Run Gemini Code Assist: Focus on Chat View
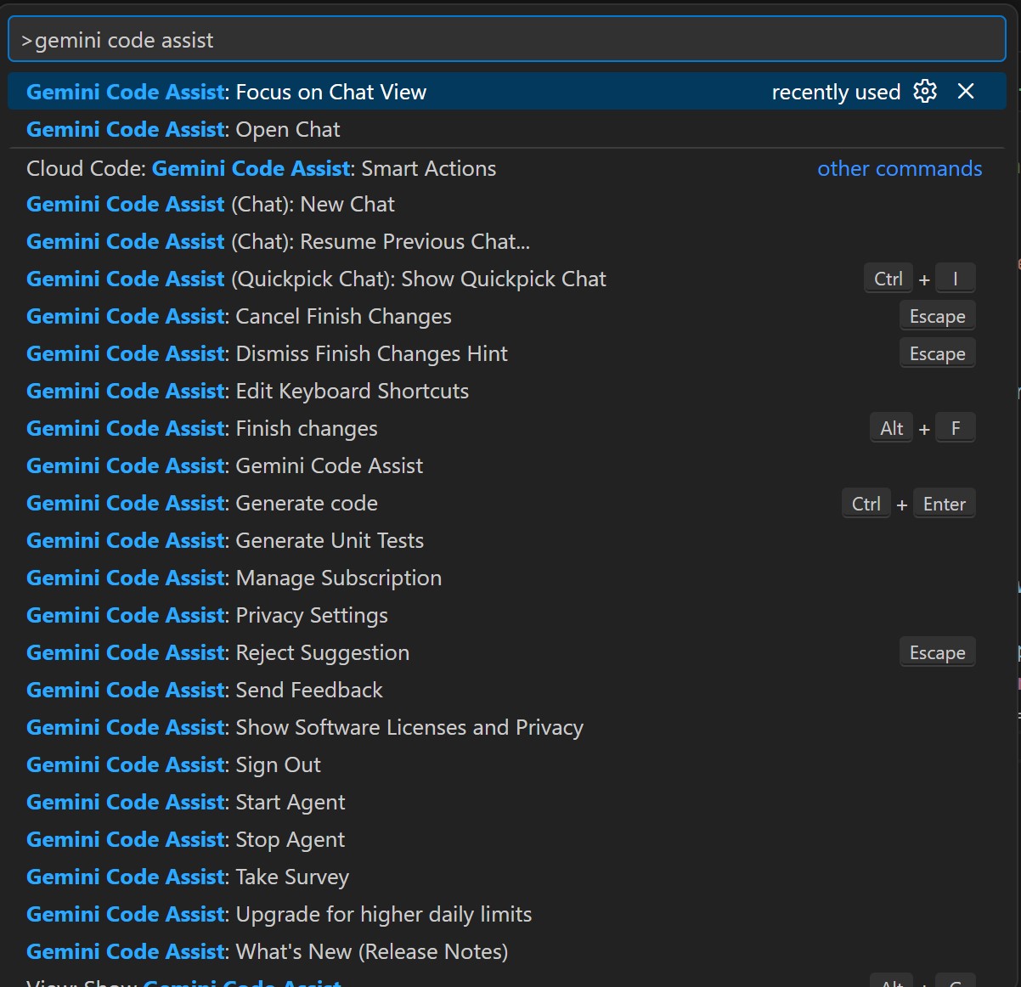 (x=507, y=92)
